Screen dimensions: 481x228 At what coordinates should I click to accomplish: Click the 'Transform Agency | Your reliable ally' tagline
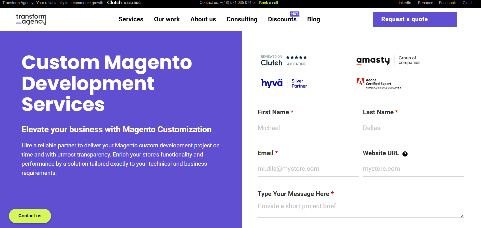[x=53, y=3]
